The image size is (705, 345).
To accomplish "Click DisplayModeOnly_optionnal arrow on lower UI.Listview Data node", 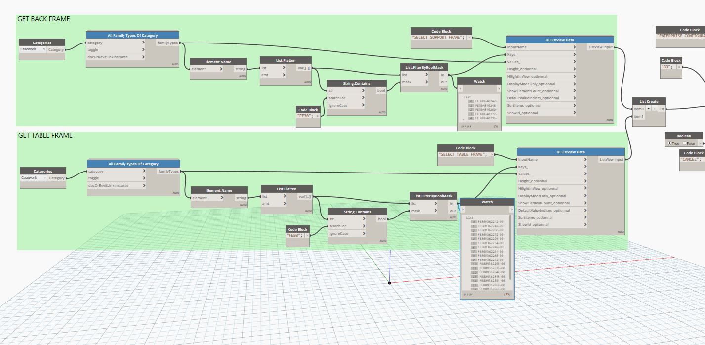I will (585, 196).
